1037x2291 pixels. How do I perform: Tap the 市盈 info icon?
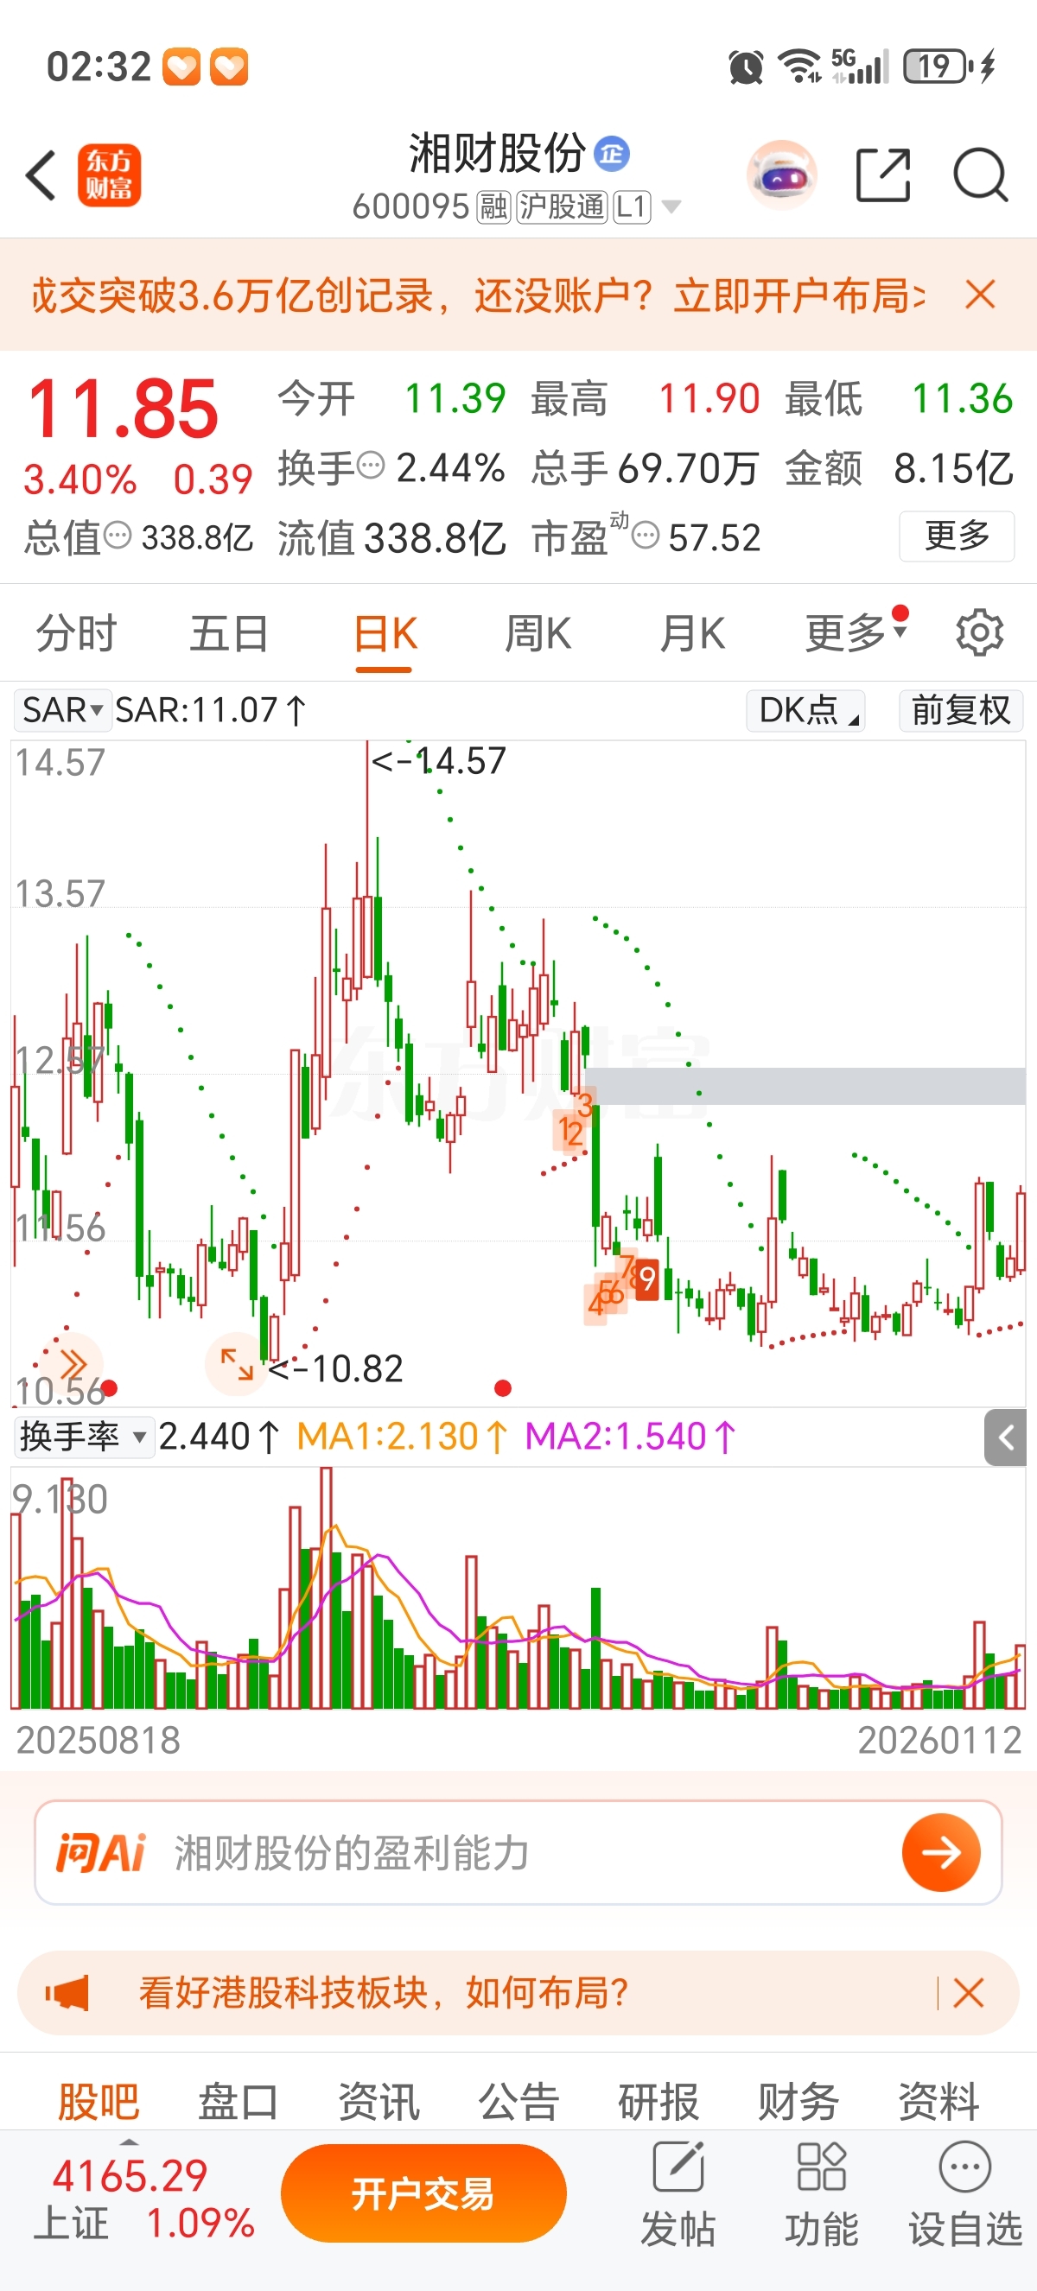coord(646,536)
